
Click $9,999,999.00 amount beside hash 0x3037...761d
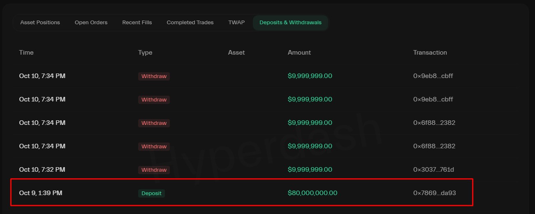coord(310,170)
